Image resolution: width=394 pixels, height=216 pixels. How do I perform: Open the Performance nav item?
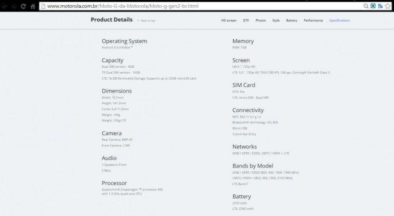click(x=313, y=21)
